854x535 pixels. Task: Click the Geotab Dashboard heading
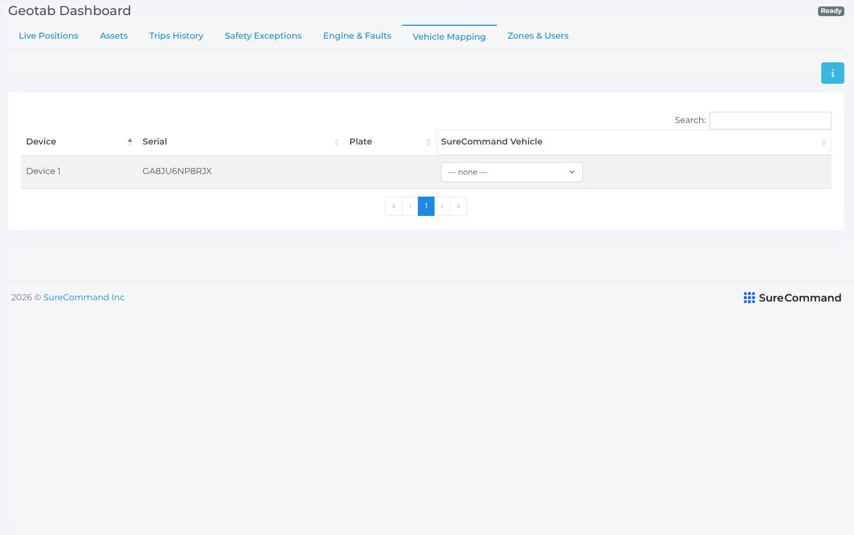pyautogui.click(x=70, y=11)
